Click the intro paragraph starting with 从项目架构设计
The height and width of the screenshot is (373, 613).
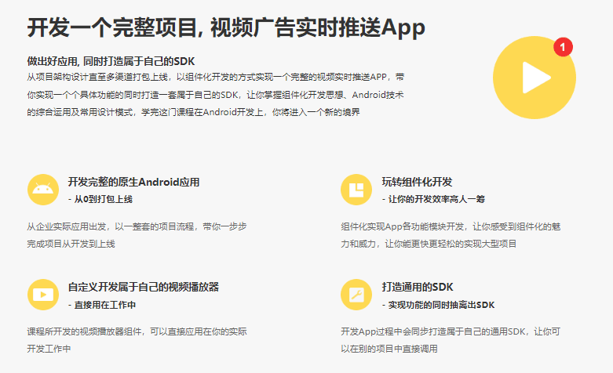coord(216,95)
